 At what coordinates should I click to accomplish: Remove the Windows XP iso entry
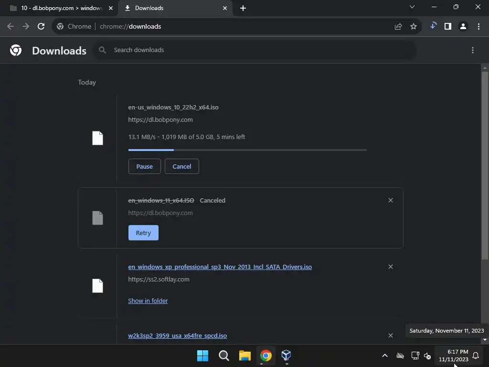tap(391, 267)
